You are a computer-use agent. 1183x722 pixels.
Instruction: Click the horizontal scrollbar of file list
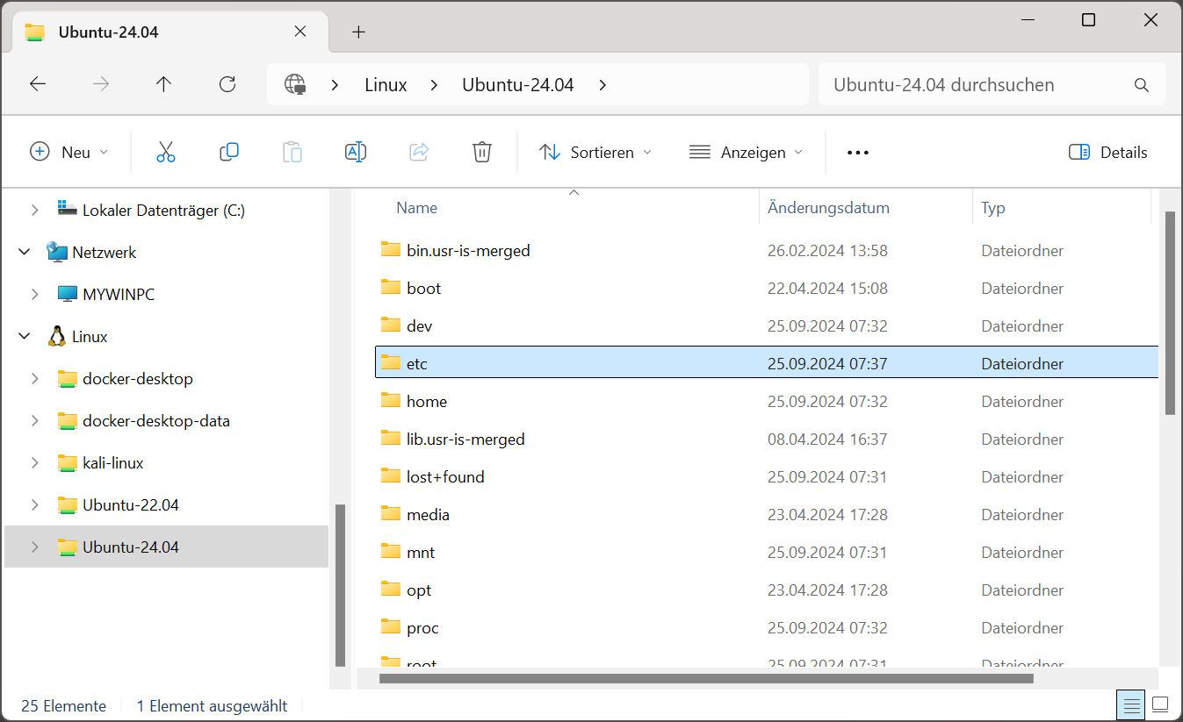(x=707, y=677)
